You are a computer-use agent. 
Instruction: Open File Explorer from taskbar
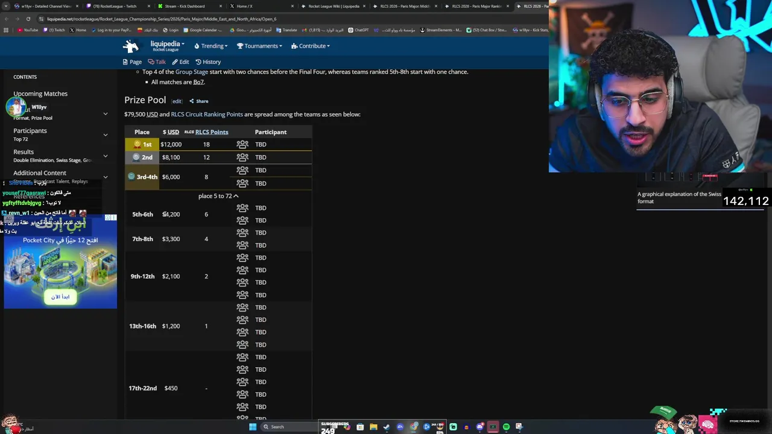pyautogui.click(x=373, y=427)
